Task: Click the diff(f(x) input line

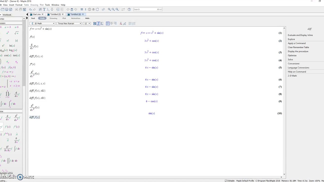Action: 34,117
